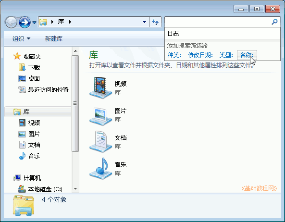This screenshot has height=222, width=285.
Task: Open the 组织 dropdown menu
Action: coord(21,39)
